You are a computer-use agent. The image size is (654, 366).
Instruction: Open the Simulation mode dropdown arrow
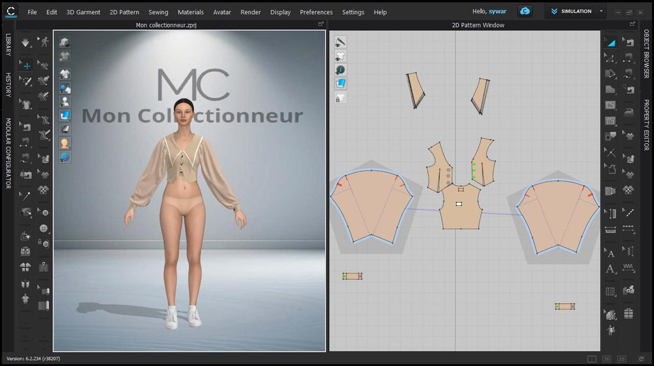coord(601,11)
